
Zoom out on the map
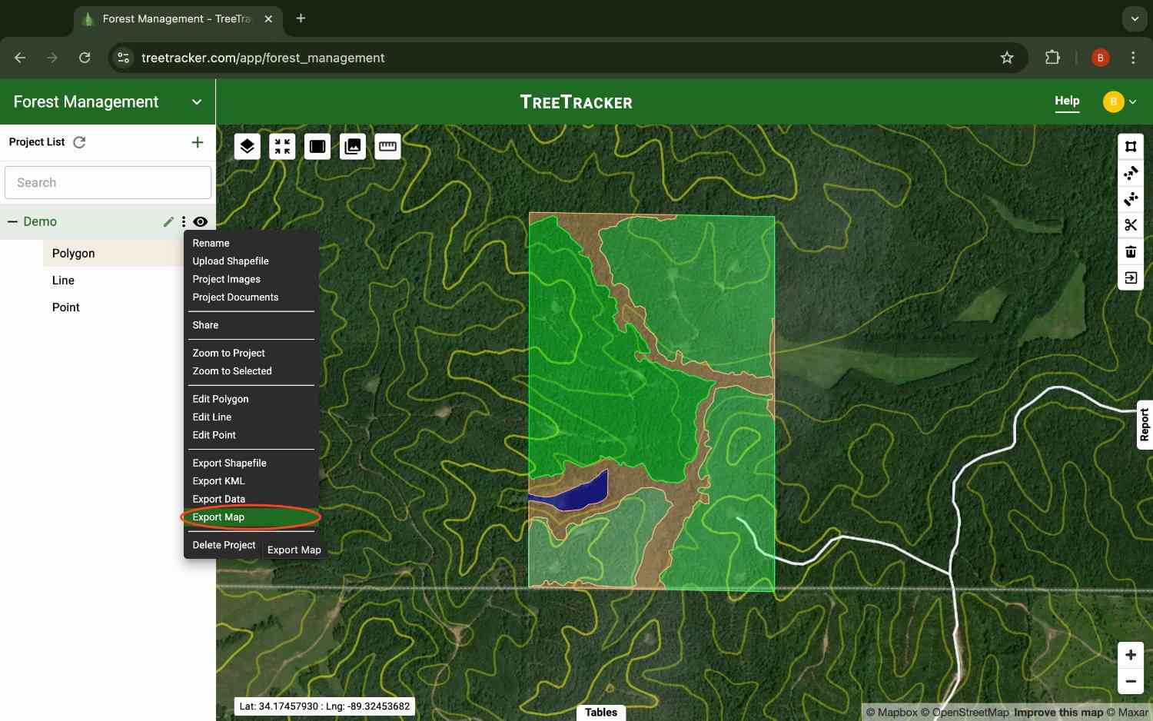pyautogui.click(x=1131, y=681)
